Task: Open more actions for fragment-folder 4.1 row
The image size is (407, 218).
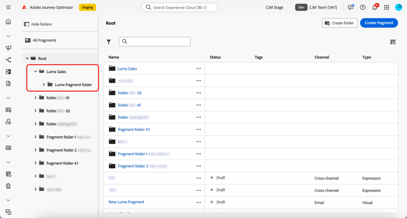Action: coord(199,129)
